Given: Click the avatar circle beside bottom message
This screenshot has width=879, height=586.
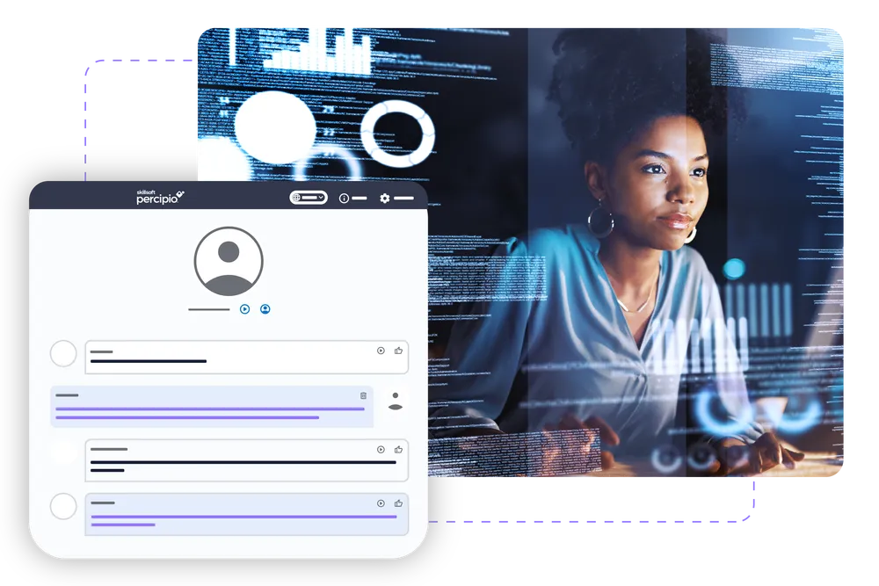Looking at the screenshot, I should (63, 506).
